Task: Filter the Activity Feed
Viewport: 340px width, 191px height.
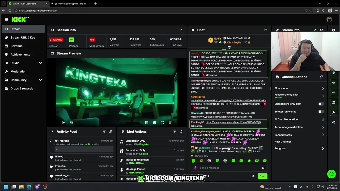Action: [104, 132]
